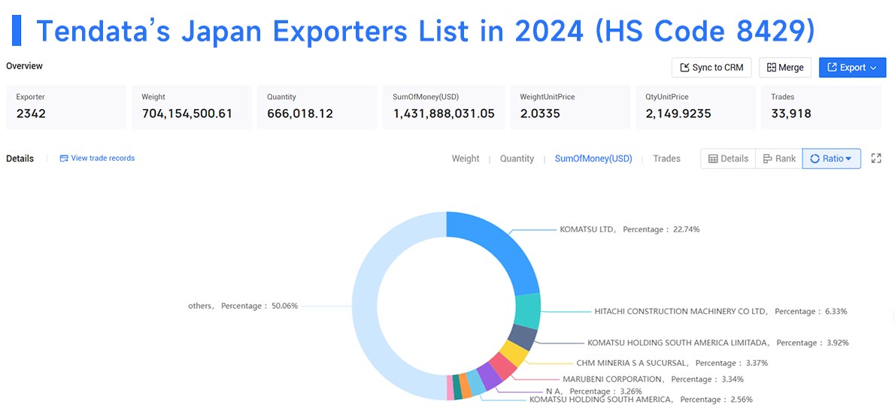Click the Sync to CRM icon
This screenshot has height=417, width=895.
[685, 68]
